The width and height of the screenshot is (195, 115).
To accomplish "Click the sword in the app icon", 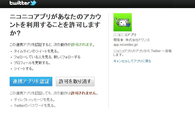I will tap(117, 21).
